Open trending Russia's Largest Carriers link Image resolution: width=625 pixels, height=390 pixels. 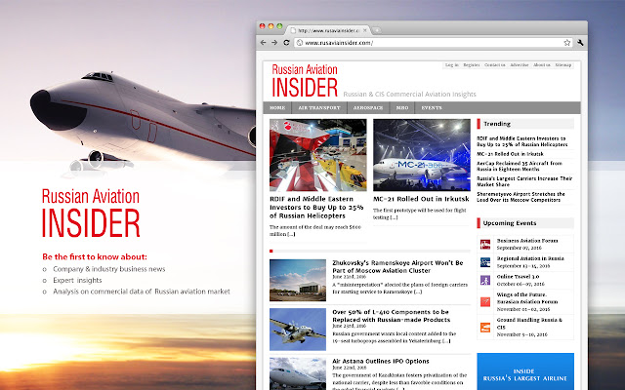coord(524,181)
